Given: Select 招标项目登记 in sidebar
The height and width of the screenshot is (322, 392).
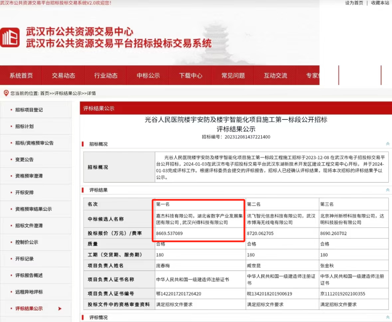Looking at the screenshot, I should (29, 110).
